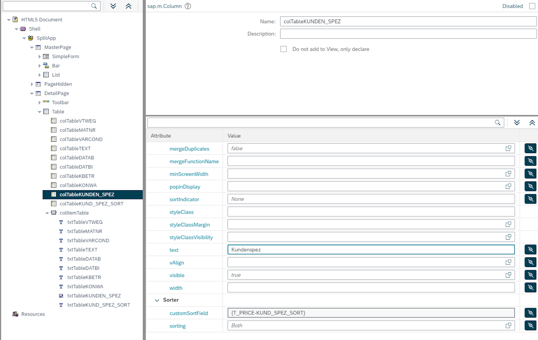
Task: Click the attribute panel search magnifier icon
Action: pos(497,122)
